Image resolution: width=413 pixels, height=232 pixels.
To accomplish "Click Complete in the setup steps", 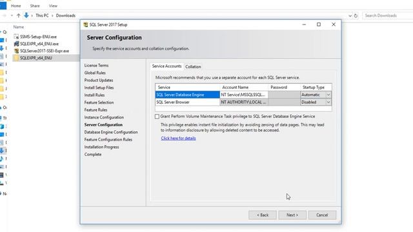I will click(93, 155).
